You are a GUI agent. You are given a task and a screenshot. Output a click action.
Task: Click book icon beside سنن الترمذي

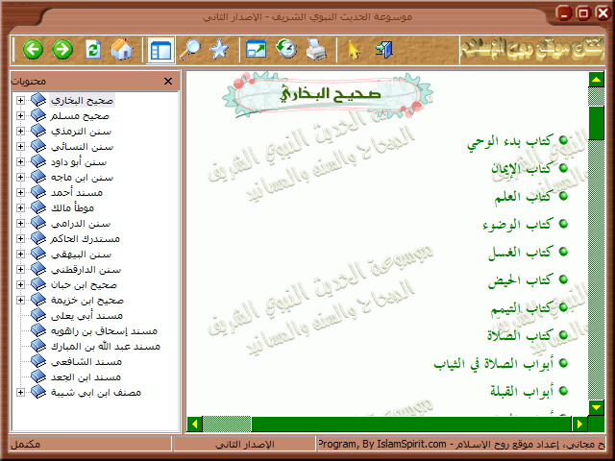[x=38, y=131]
